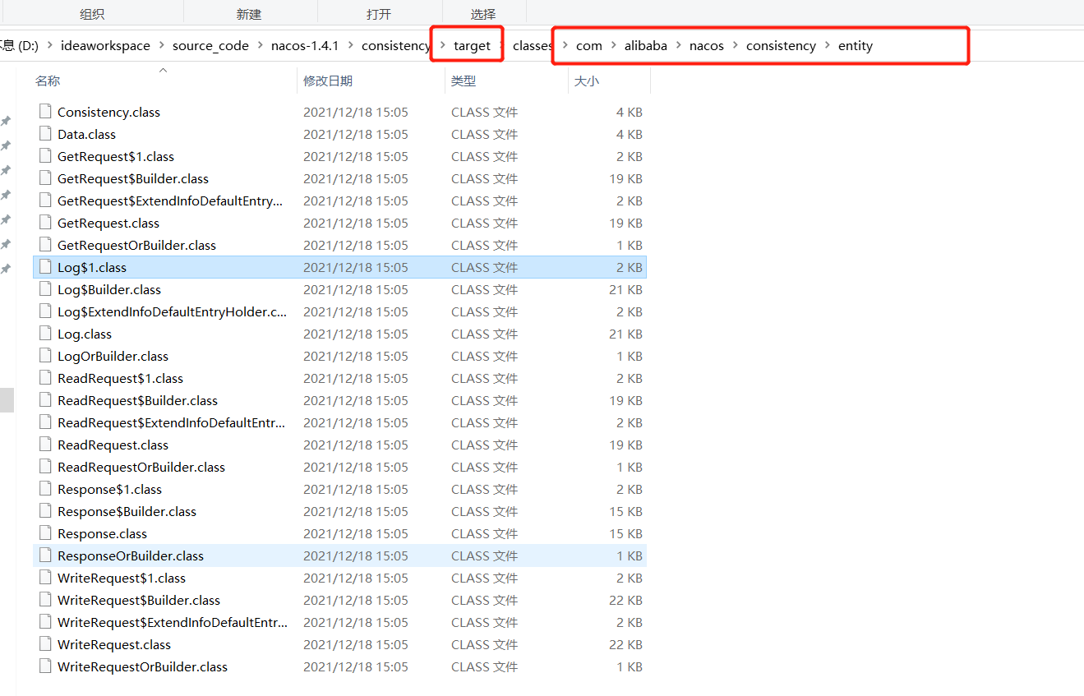The image size is (1084, 696).
Task: Click the Log$ExtendInfoDefaultEntryHolder file icon
Action: (x=45, y=311)
